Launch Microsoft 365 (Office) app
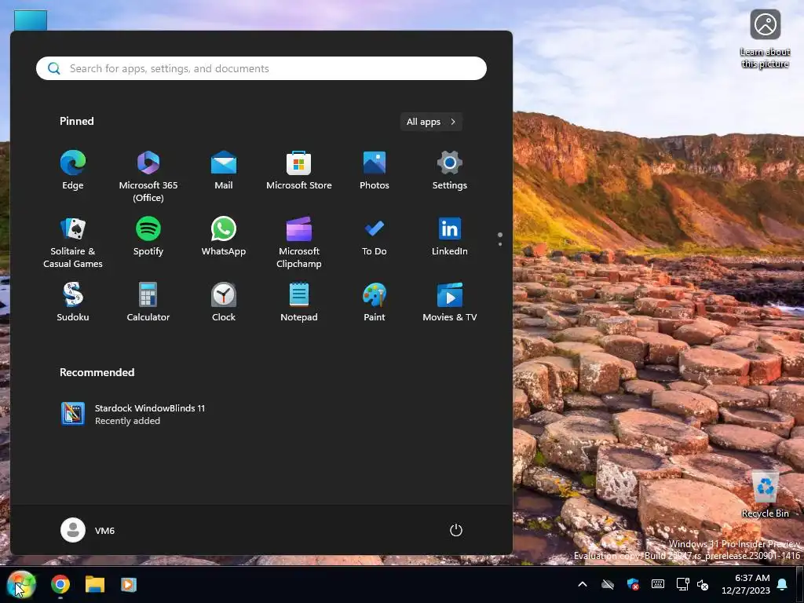Screen dimensions: 804x603 (x=148, y=177)
